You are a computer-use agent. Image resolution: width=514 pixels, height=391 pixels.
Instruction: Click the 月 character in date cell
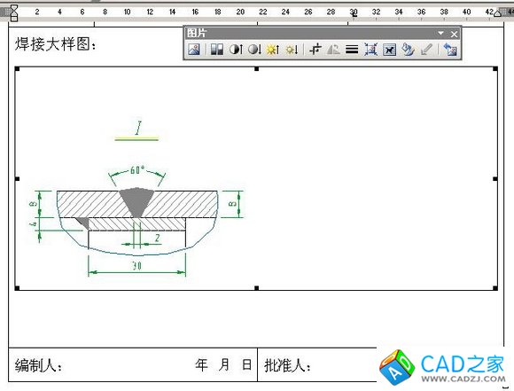tap(224, 364)
